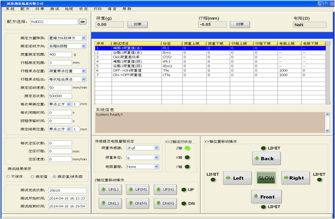Expand the 测定运动方向 dropdown
335x219 pixels.
click(84, 46)
